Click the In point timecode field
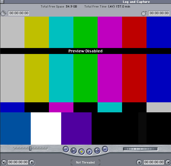The height and width of the screenshot is (166, 171). [18, 162]
